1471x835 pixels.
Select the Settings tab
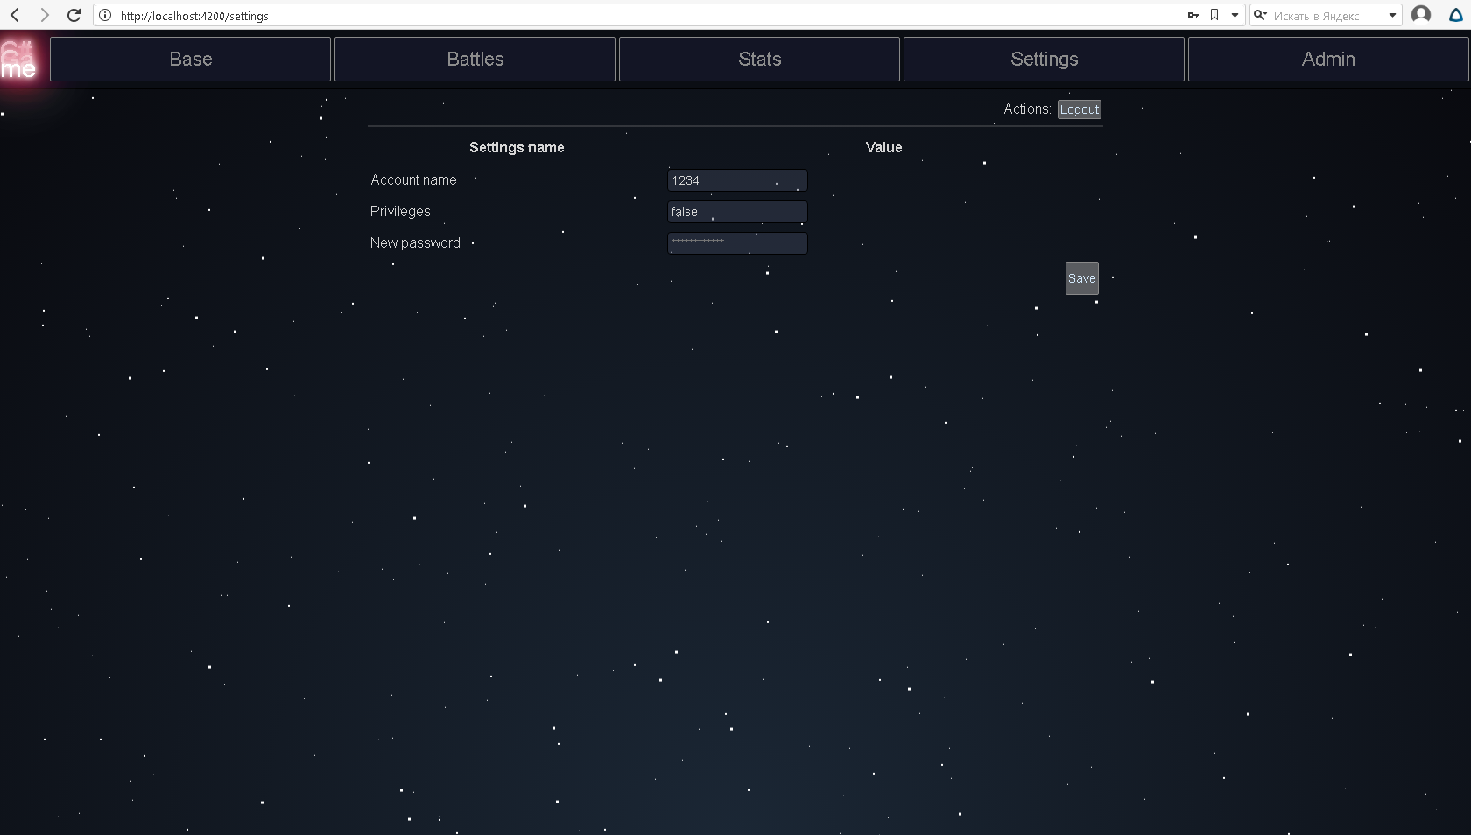click(x=1045, y=59)
